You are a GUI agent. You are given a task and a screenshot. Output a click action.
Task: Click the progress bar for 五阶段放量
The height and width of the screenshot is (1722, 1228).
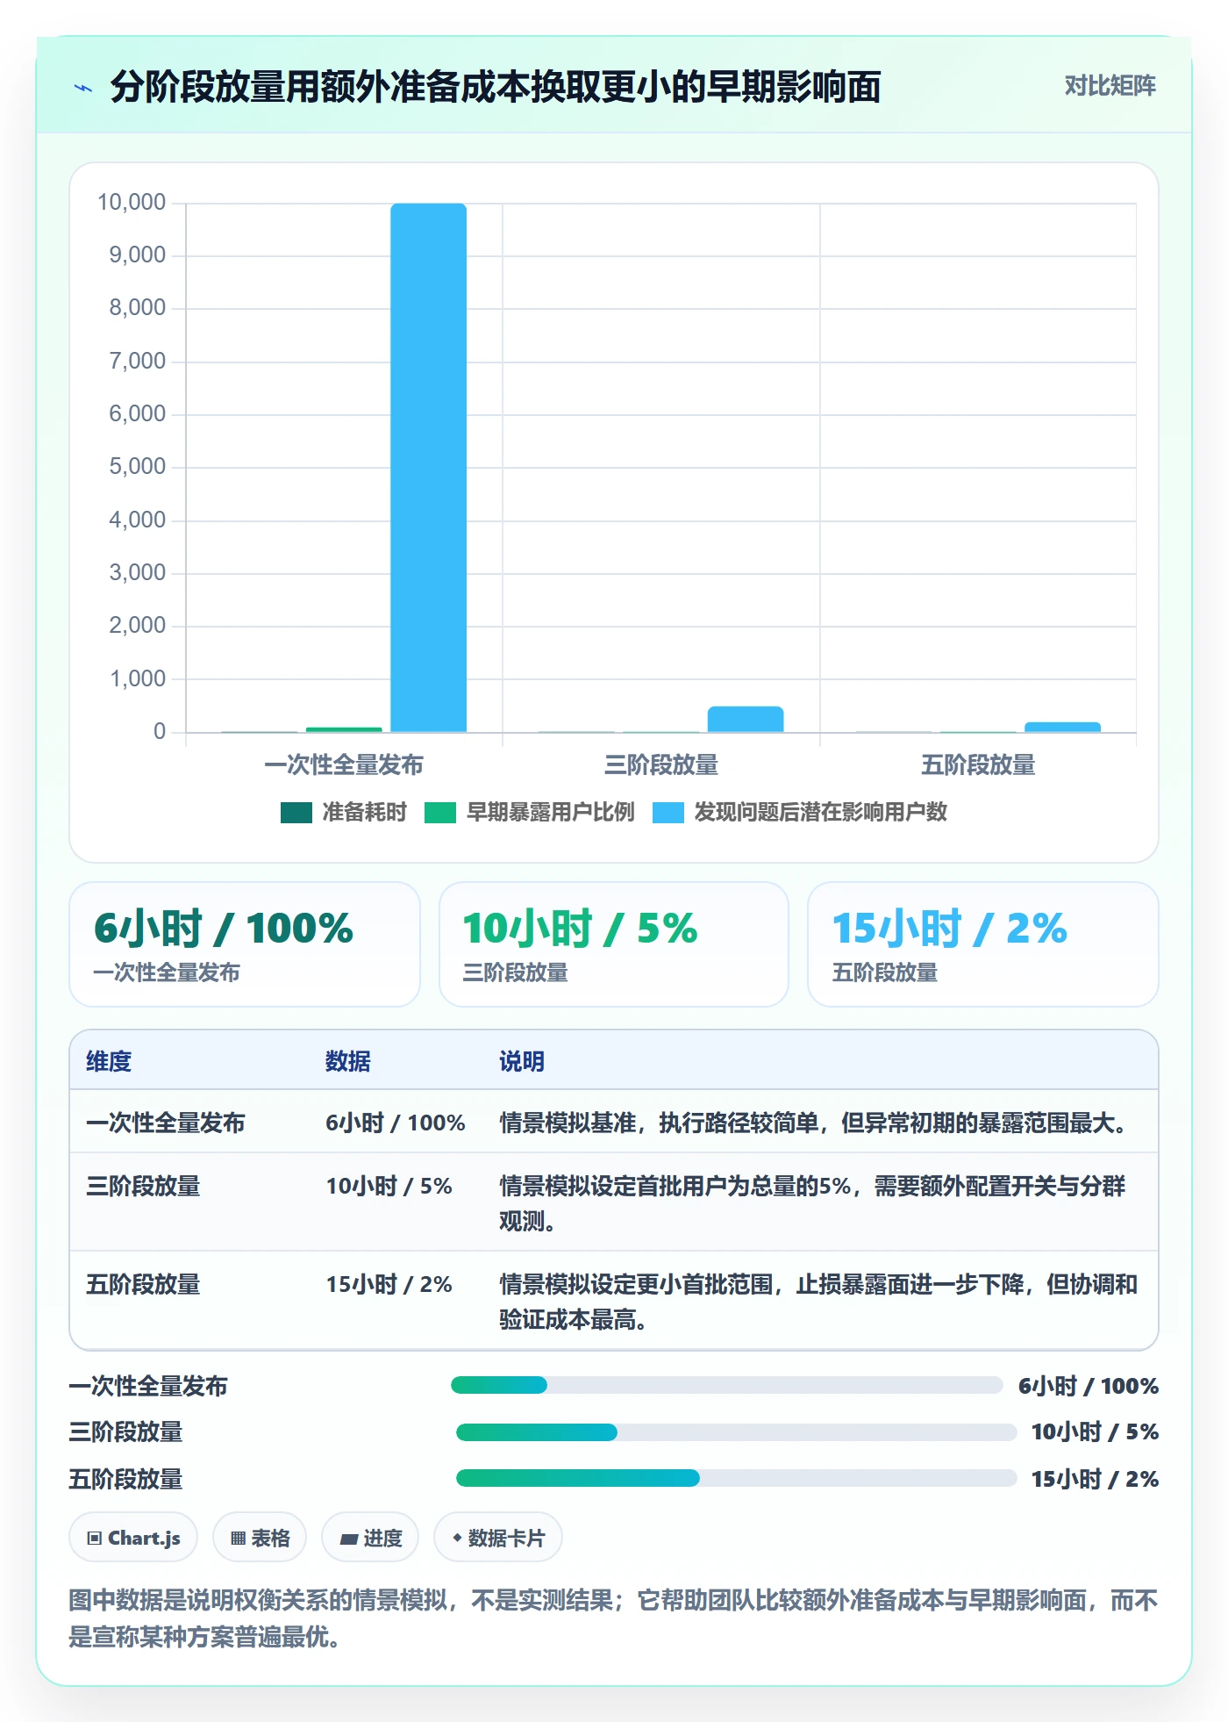click(737, 1478)
